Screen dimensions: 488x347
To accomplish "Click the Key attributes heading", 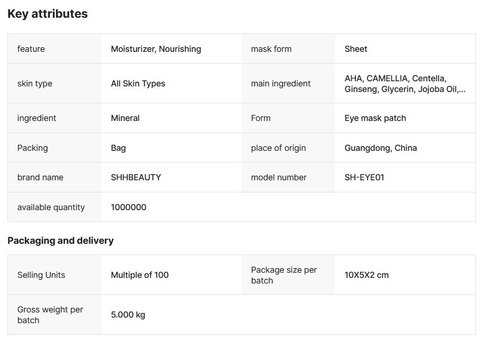I will coord(47,14).
